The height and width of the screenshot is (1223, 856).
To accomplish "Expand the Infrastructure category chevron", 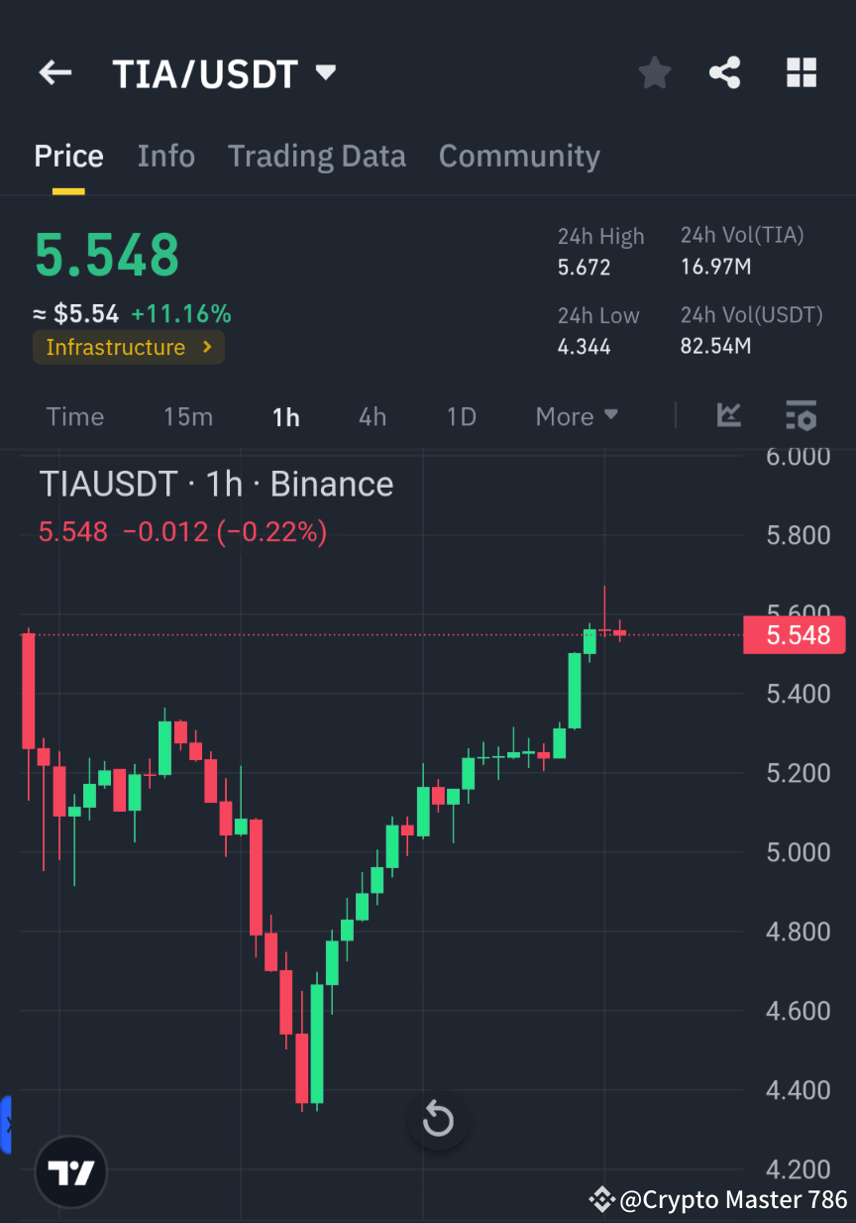I will [x=207, y=348].
